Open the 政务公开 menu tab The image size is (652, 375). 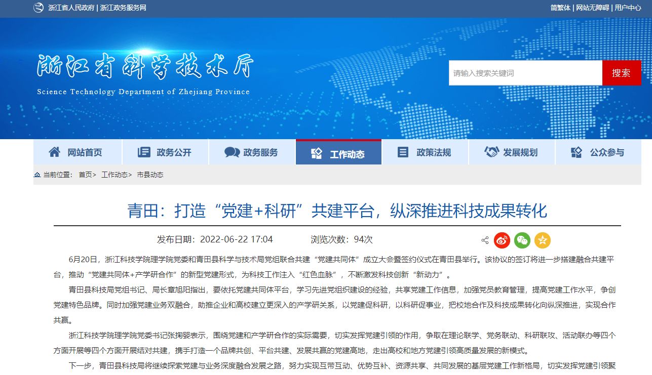(x=165, y=152)
